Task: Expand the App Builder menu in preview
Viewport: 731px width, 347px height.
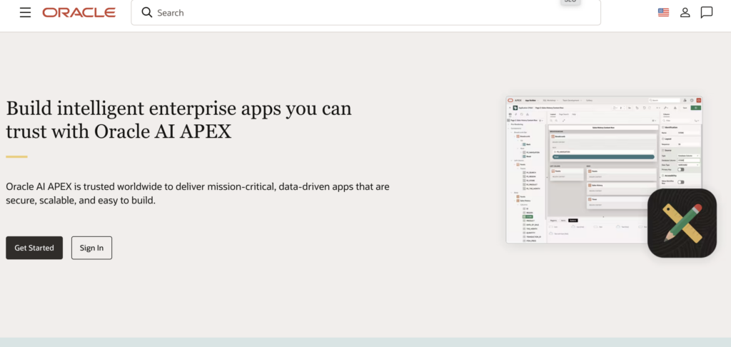Action: pos(532,101)
